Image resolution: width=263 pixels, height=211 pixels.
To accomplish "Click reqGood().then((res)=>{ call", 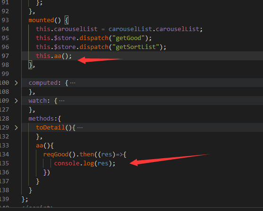I will pos(85,154).
